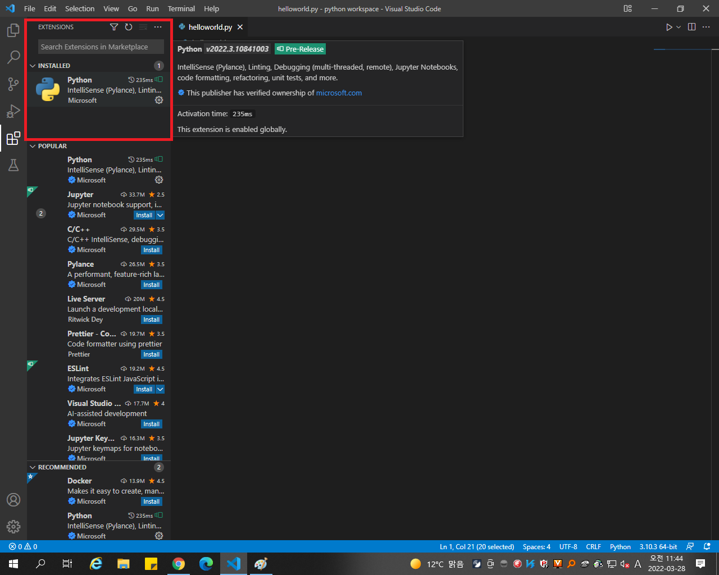Install the ESLint extension
This screenshot has height=575, width=719.
pyautogui.click(x=144, y=389)
